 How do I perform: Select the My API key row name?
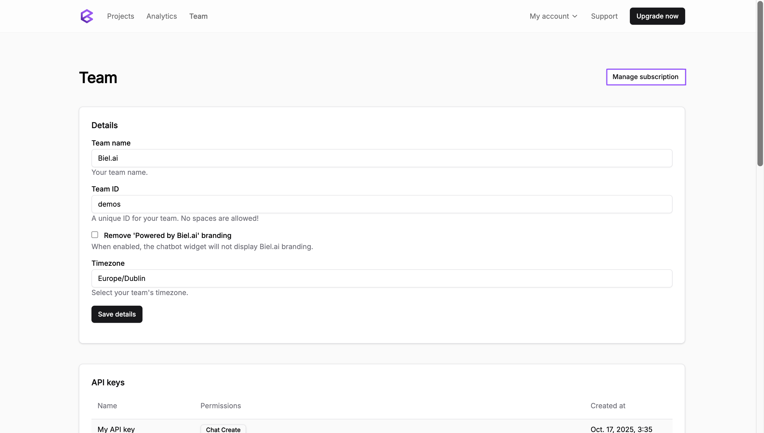coord(116,429)
